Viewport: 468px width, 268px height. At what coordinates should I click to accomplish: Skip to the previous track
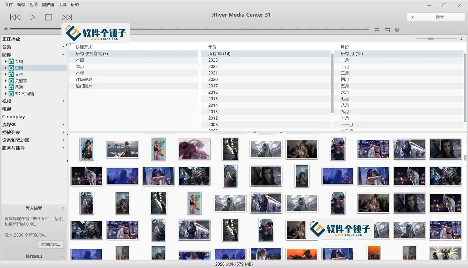[15, 17]
